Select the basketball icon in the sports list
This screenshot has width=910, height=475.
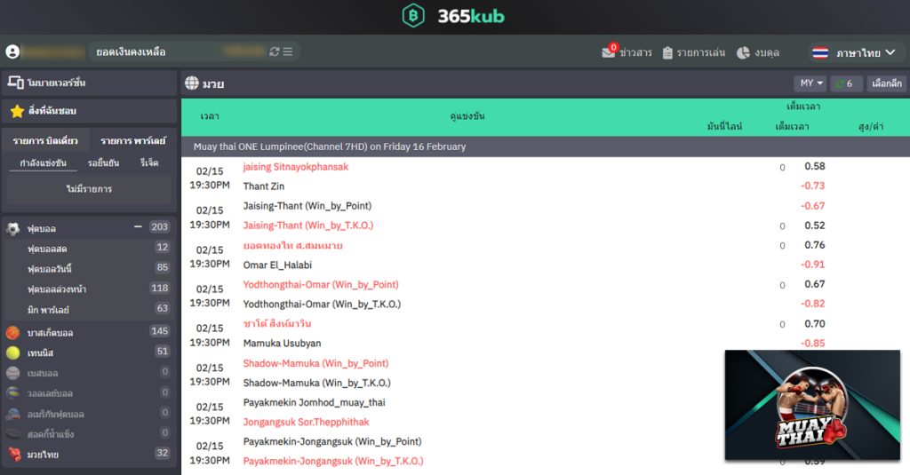tap(13, 332)
